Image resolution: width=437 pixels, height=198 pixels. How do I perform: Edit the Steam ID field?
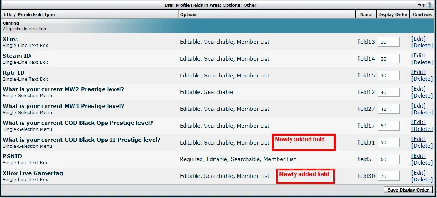pos(418,56)
